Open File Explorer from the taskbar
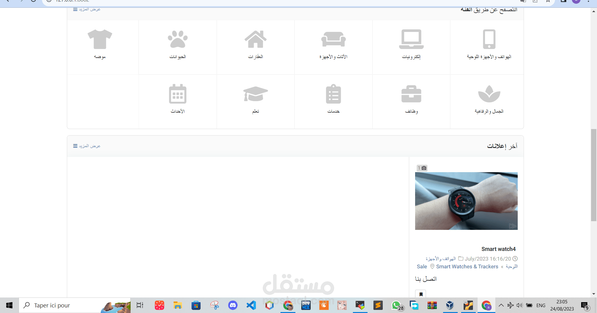The height and width of the screenshot is (313, 597). point(178,305)
